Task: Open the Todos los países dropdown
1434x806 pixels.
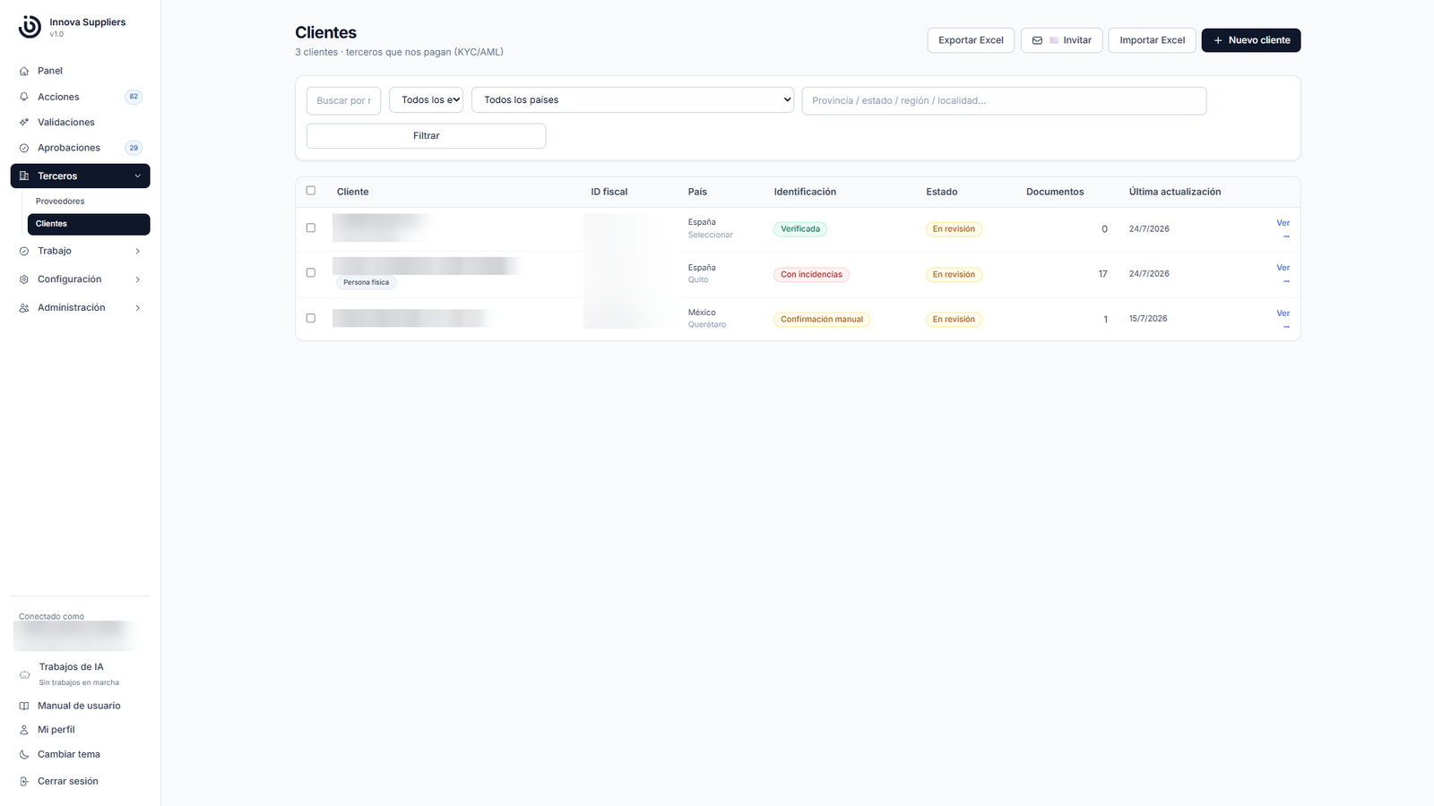Action: [x=633, y=99]
